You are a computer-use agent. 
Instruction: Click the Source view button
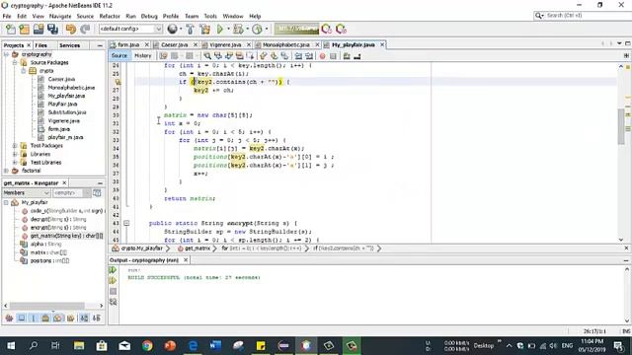point(119,56)
